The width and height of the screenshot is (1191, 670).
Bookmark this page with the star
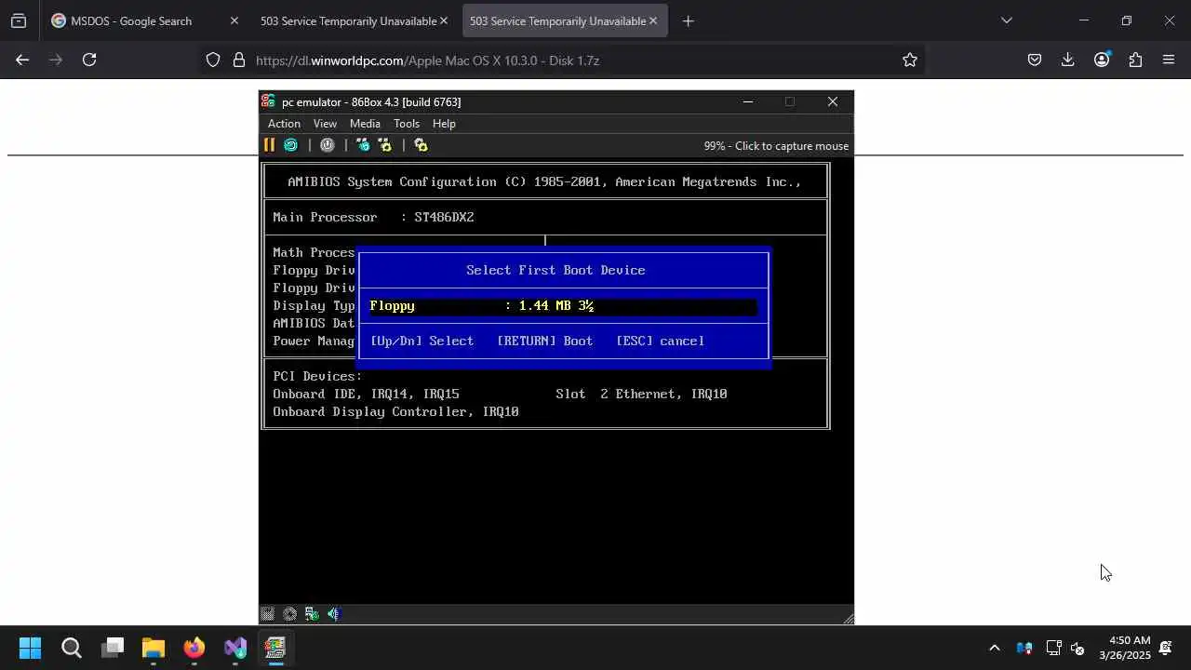pos(910,60)
